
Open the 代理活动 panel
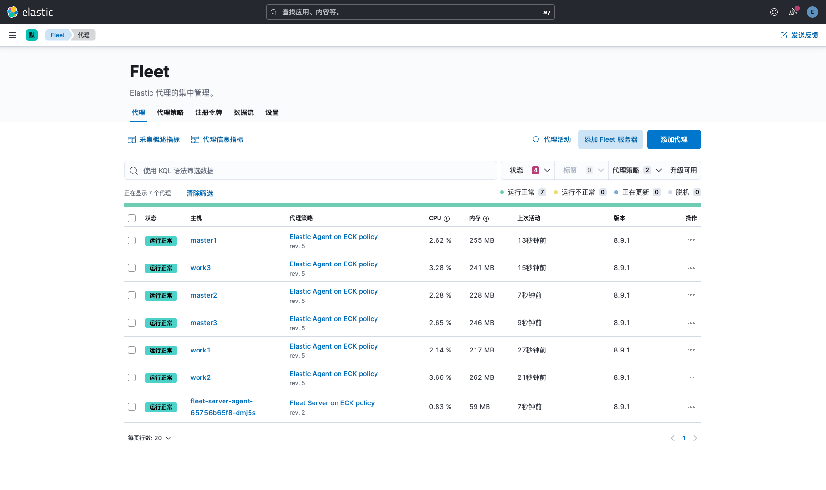click(551, 139)
